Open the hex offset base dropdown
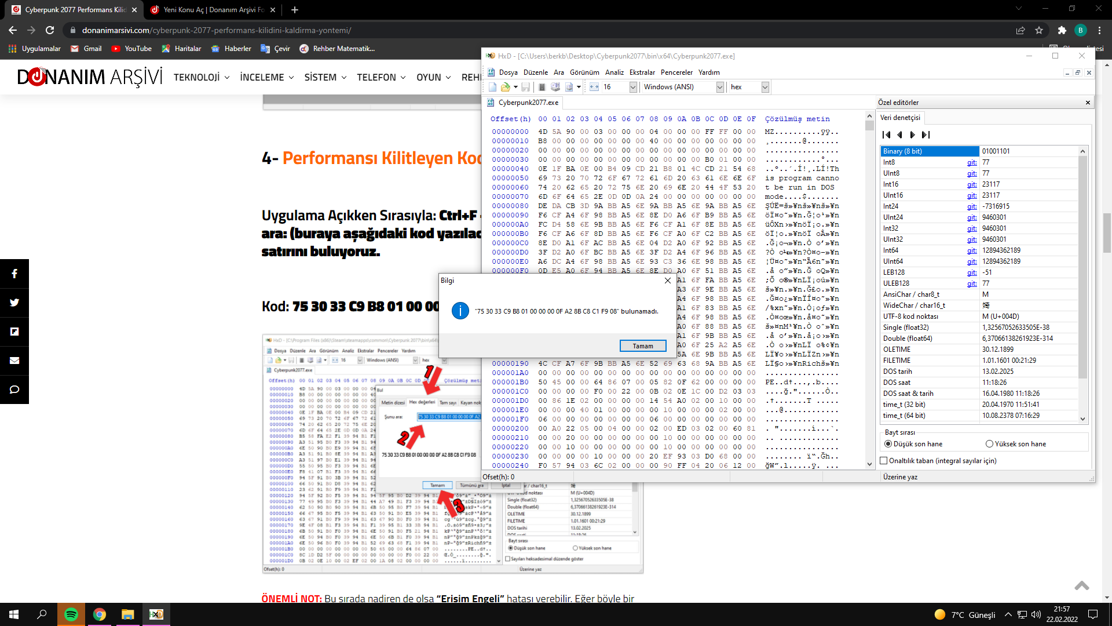 pyautogui.click(x=765, y=87)
